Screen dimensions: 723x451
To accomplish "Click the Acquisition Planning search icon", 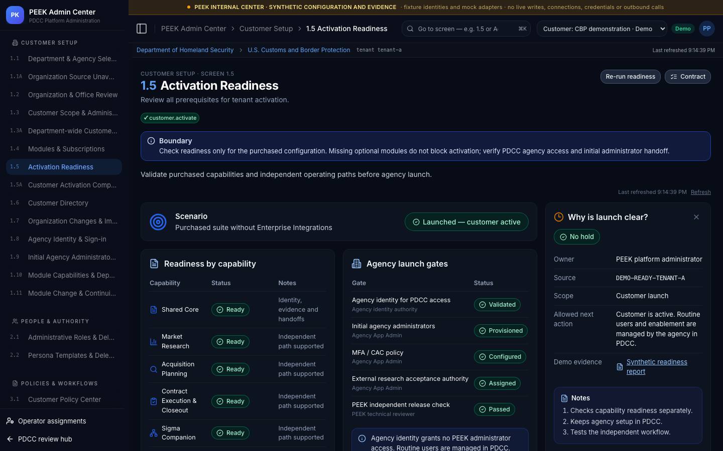I will 154,369.
